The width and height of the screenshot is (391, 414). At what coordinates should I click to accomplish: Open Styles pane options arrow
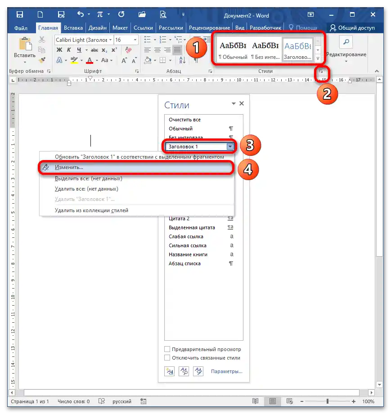click(x=234, y=103)
